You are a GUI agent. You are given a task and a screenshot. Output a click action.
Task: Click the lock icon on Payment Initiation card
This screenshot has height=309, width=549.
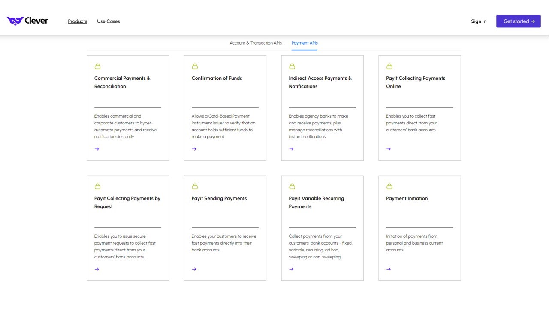pyautogui.click(x=389, y=186)
